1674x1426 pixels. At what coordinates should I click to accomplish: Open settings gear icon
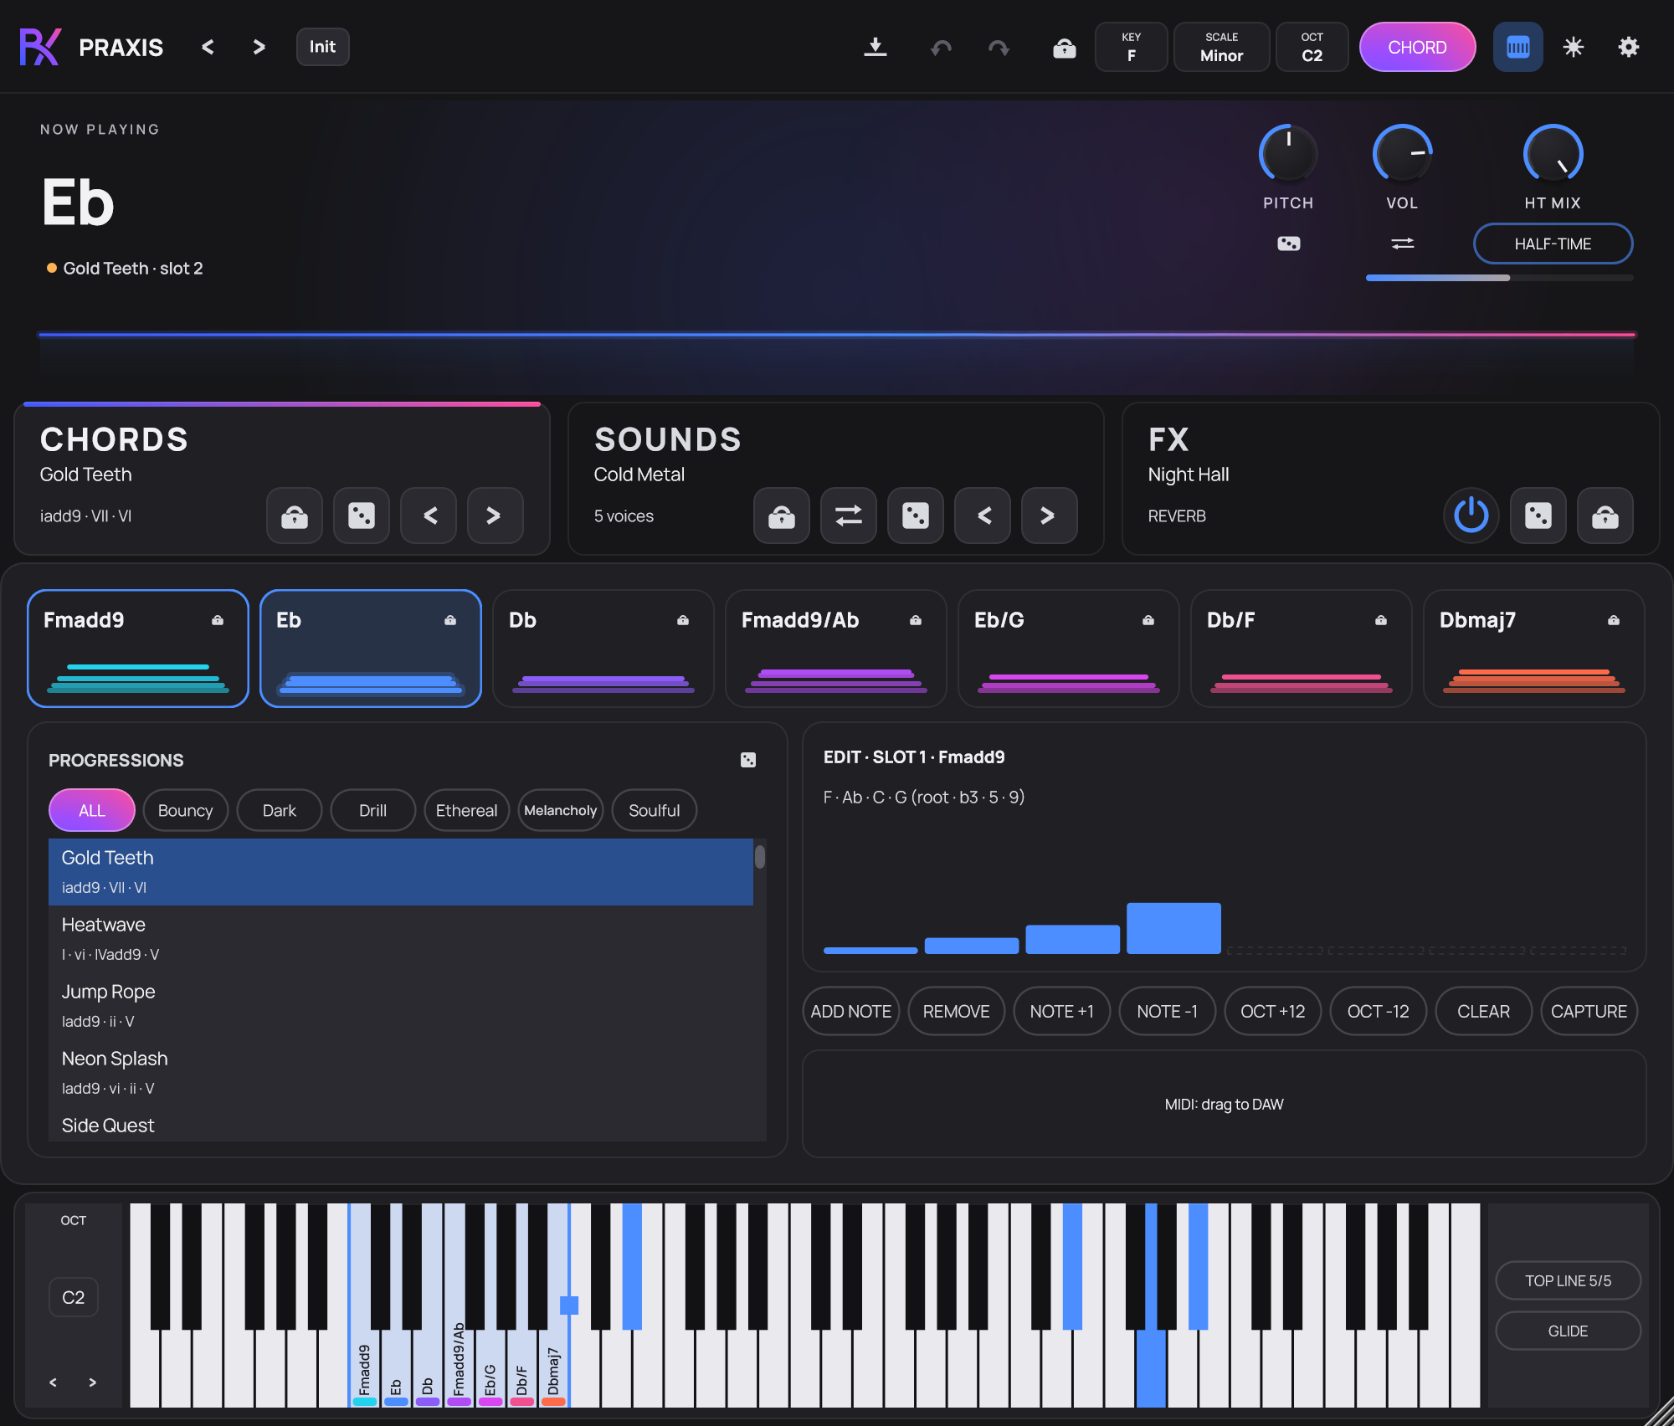click(x=1628, y=47)
